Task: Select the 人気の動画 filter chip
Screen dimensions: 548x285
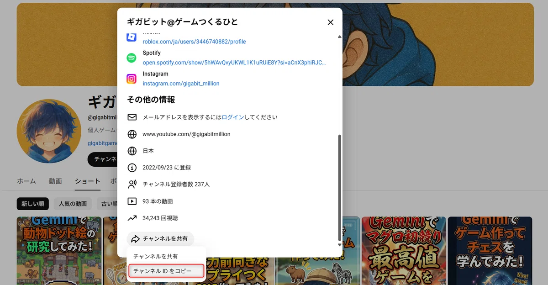Action: 73,204
